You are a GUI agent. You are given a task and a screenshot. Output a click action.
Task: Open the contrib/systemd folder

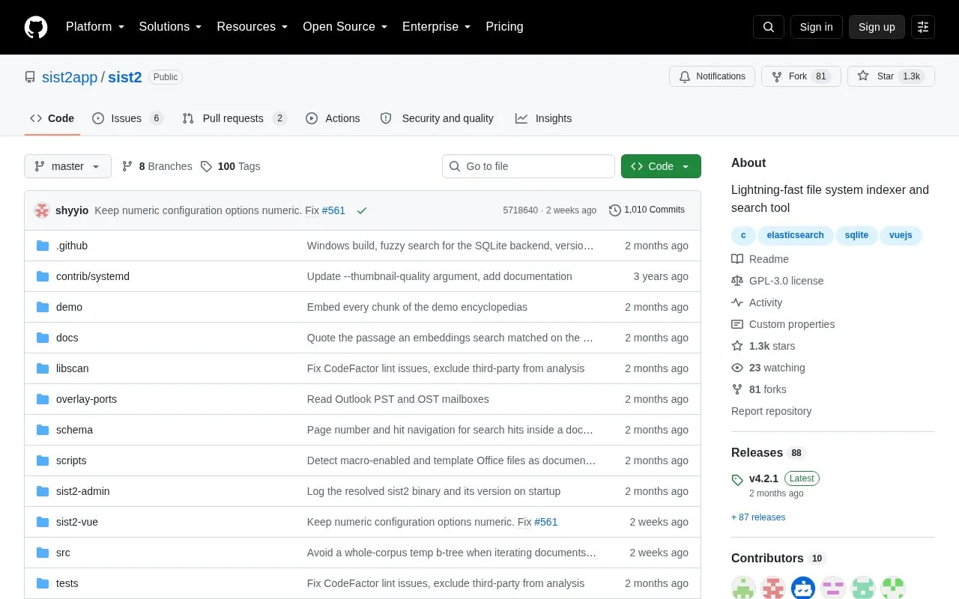point(93,276)
